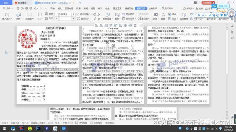This screenshot has height=132, width=236.
Task: Click the Print icon in quick toolbar
Action: point(27,8)
